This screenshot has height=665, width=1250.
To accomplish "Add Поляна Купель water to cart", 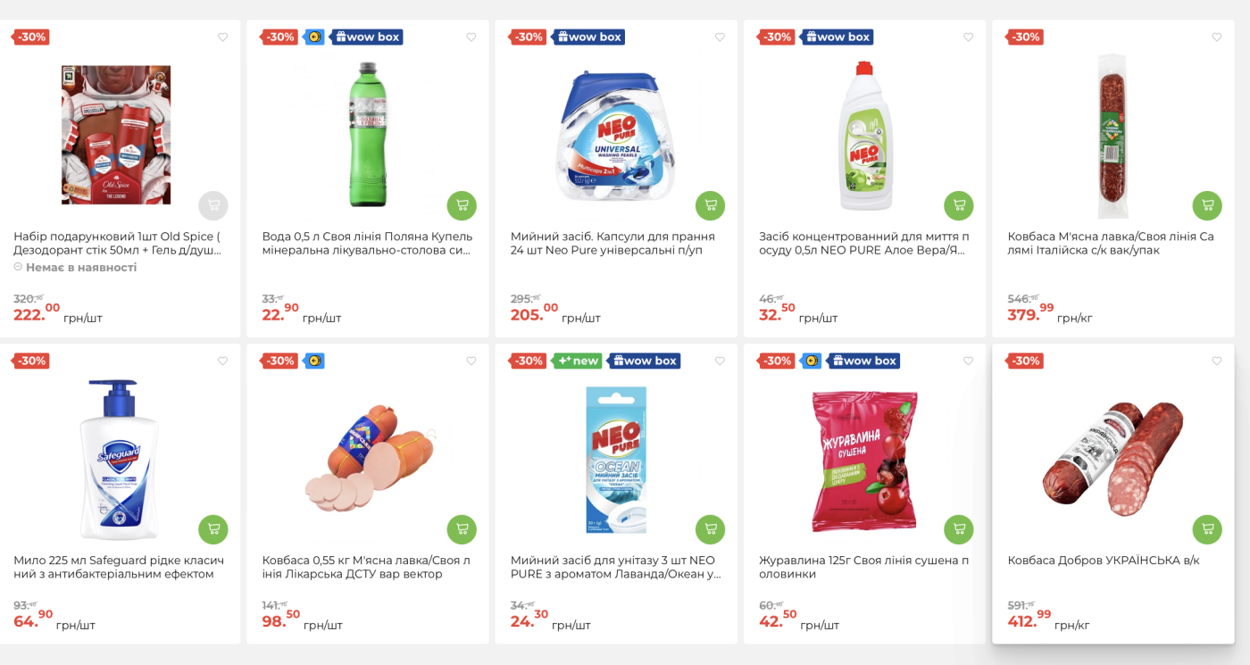I will [x=462, y=205].
